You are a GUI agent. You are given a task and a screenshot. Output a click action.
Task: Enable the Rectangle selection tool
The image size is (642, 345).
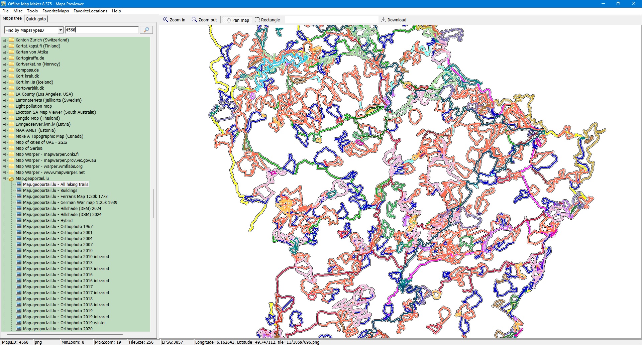[x=267, y=20]
